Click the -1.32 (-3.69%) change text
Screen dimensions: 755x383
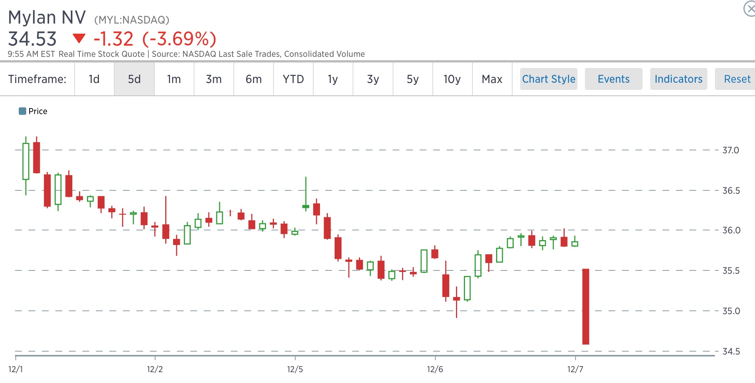point(155,39)
